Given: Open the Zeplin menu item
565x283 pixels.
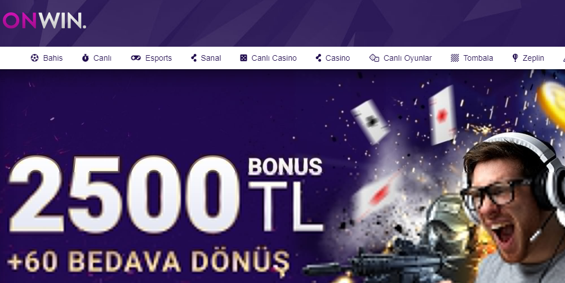Looking at the screenshot, I should tap(533, 59).
